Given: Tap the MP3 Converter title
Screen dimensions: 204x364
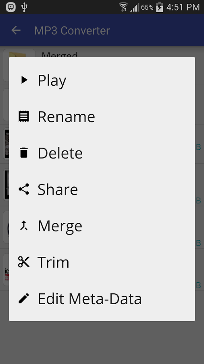Looking at the screenshot, I should point(72,31).
